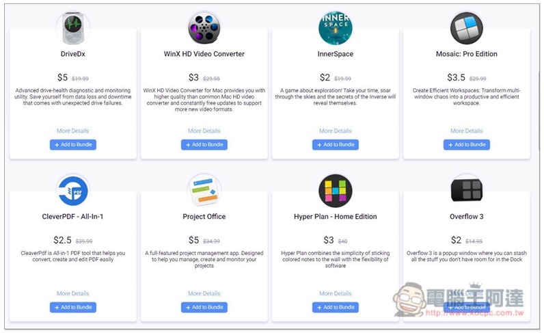This screenshot has height=333, width=544.
Task: Add DriveDx to the bundle
Action: point(73,144)
